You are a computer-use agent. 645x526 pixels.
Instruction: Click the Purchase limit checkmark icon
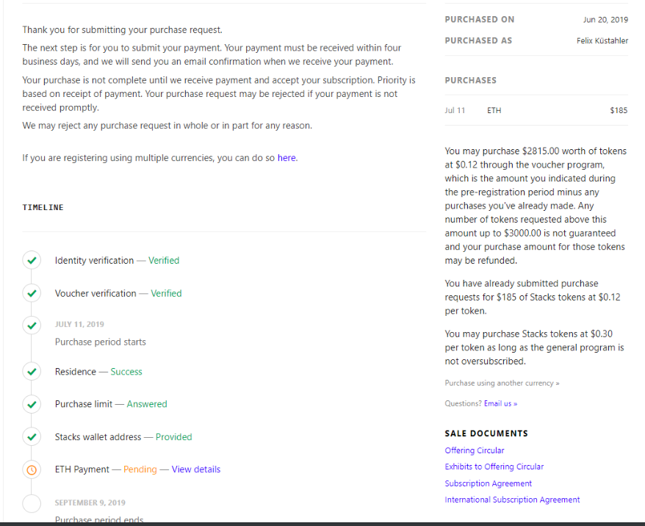point(32,404)
